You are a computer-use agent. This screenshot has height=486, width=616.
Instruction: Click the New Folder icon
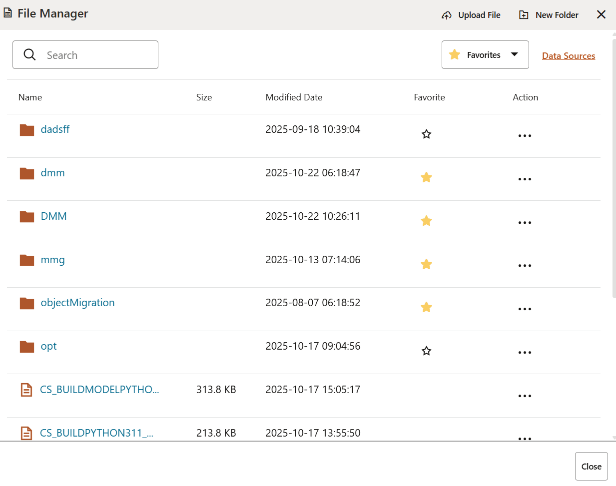coord(524,15)
